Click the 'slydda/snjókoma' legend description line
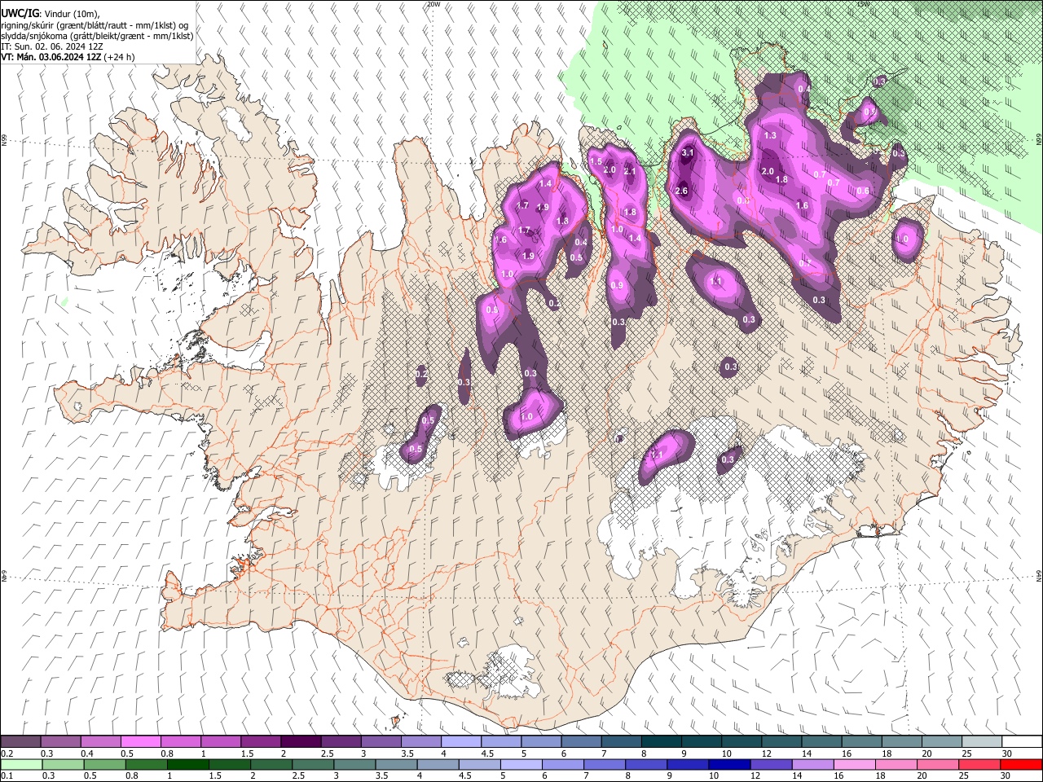The image size is (1043, 782). [x=96, y=36]
